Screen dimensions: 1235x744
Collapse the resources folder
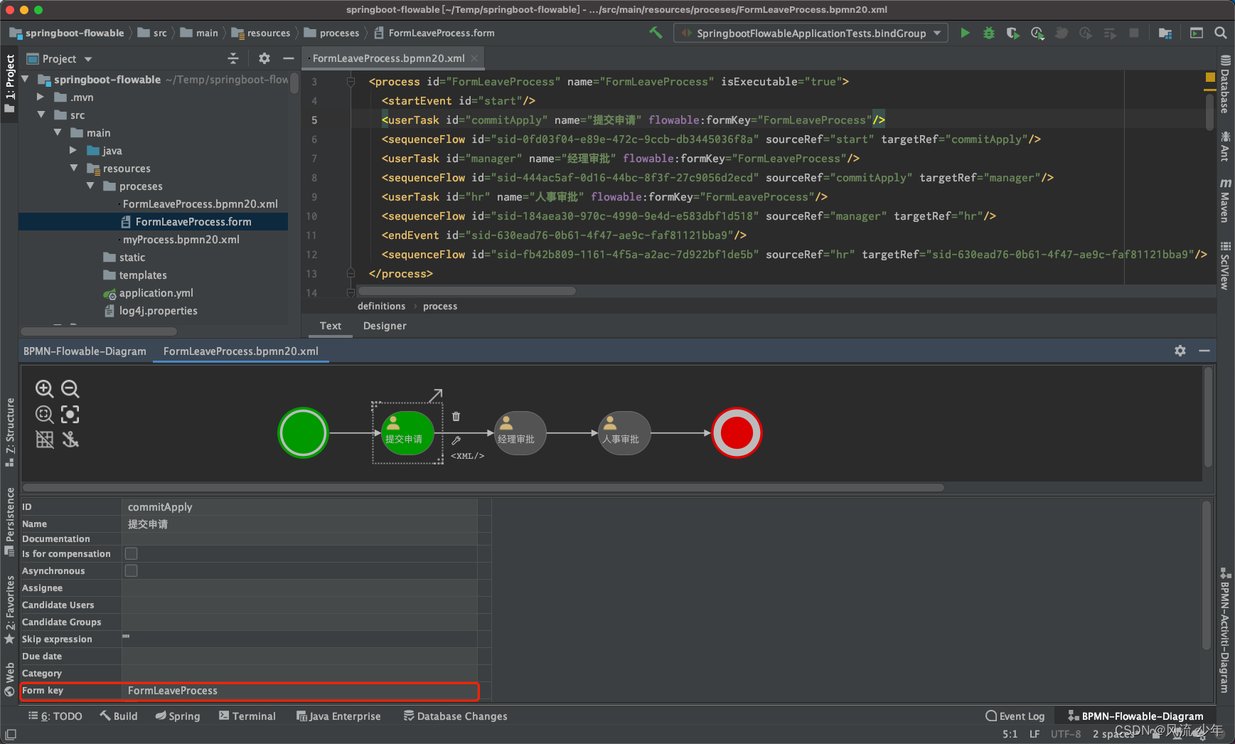[x=74, y=168]
